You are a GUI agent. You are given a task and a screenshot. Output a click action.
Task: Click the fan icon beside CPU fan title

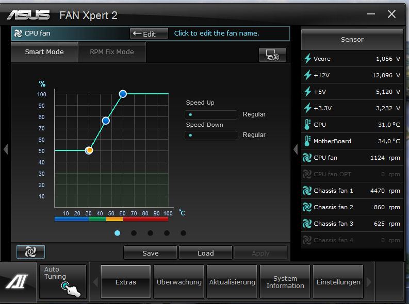[18, 33]
